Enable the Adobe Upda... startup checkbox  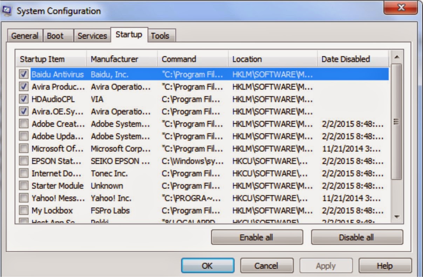pos(24,136)
